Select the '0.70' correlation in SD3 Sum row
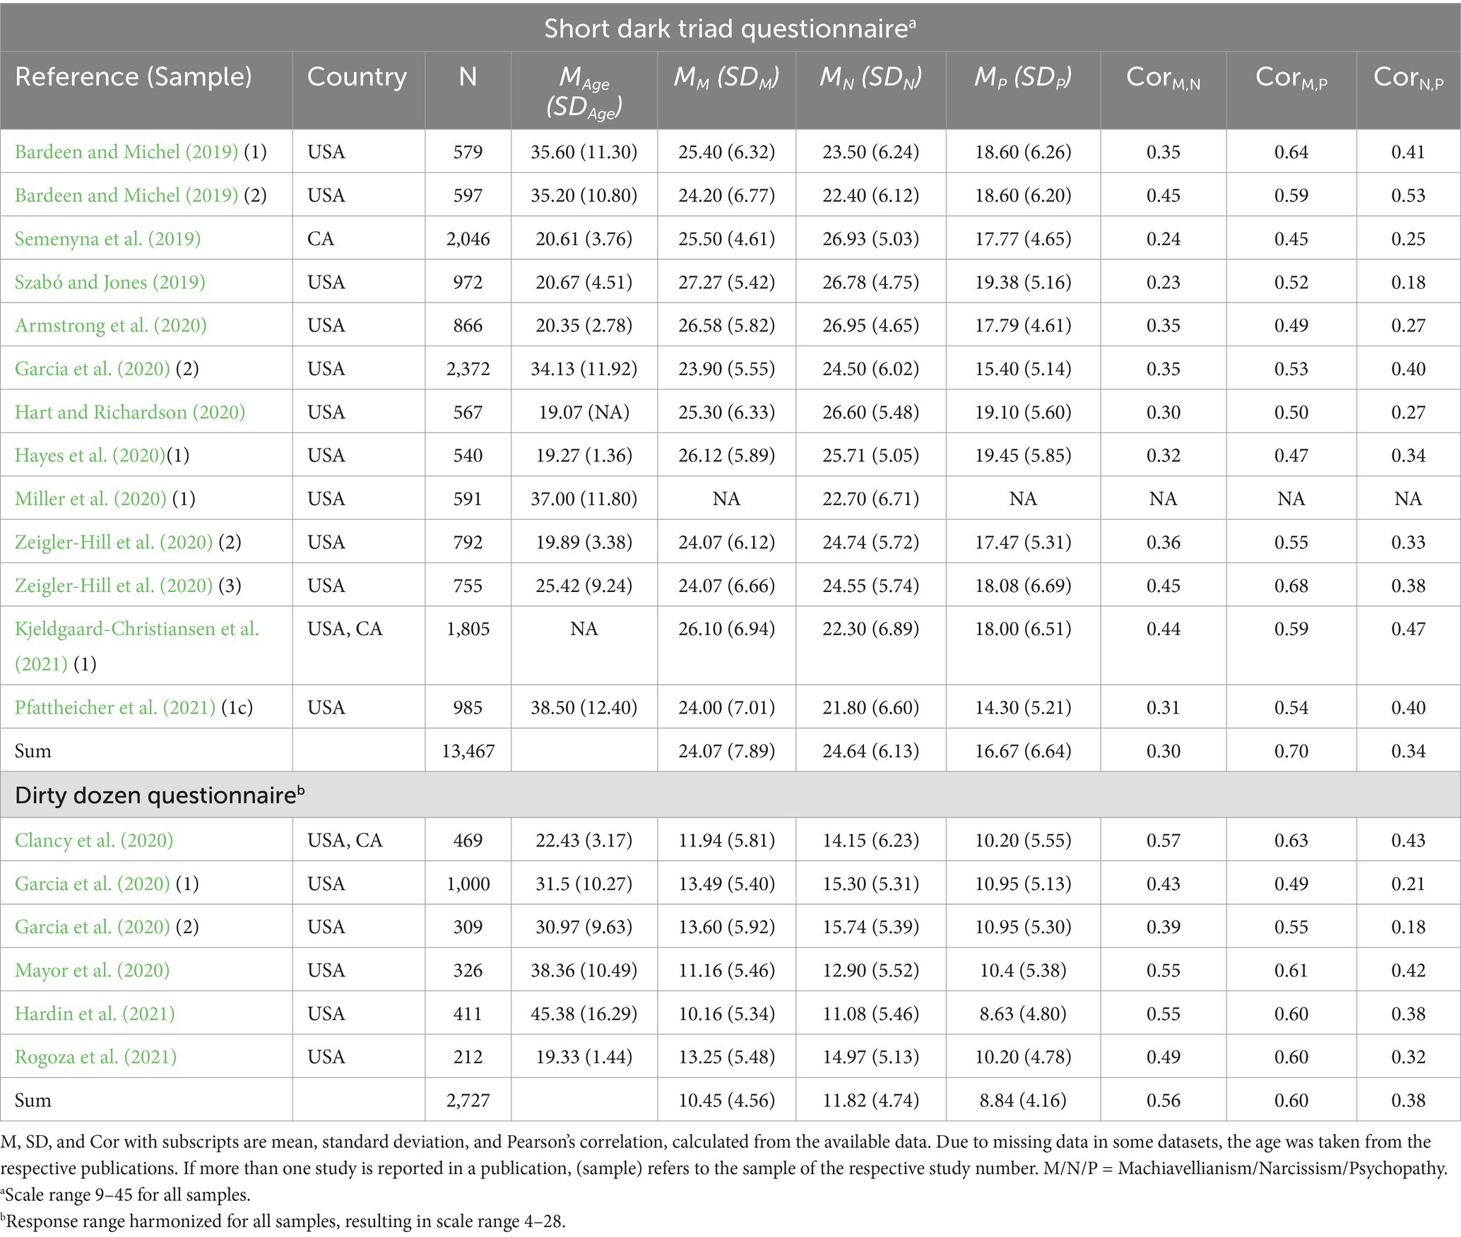The height and width of the screenshot is (1237, 1461). click(x=1291, y=751)
